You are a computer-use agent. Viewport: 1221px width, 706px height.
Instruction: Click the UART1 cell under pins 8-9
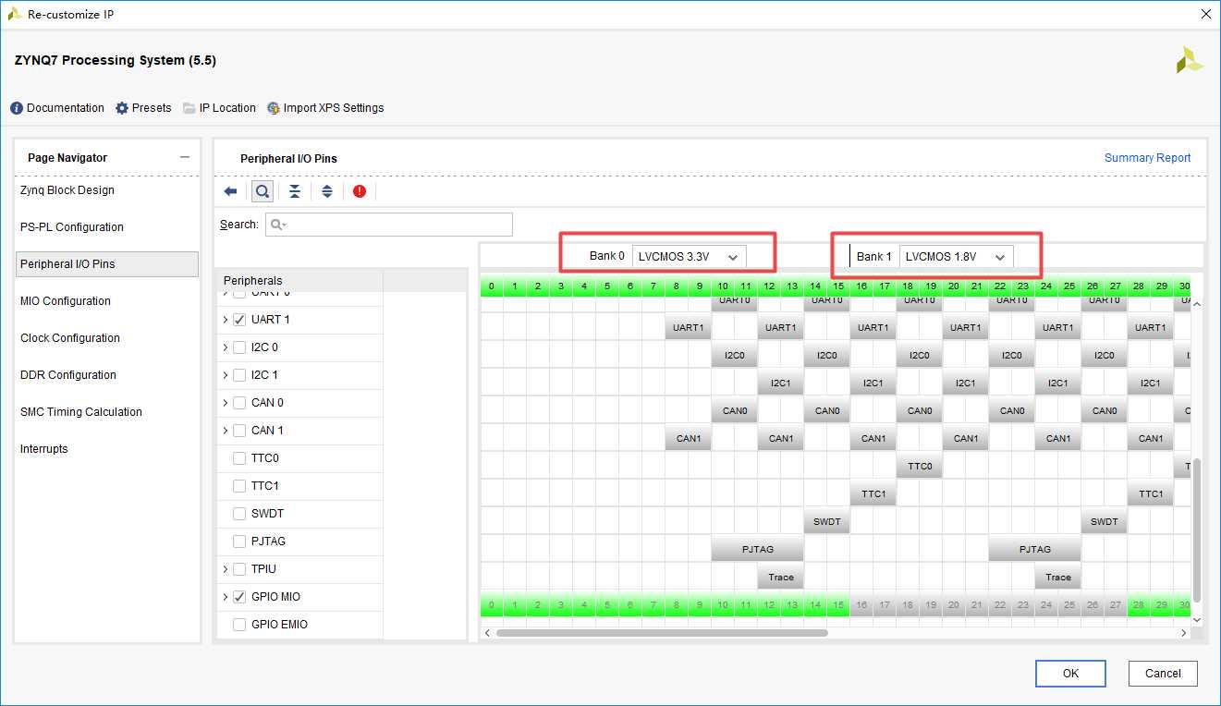click(689, 327)
